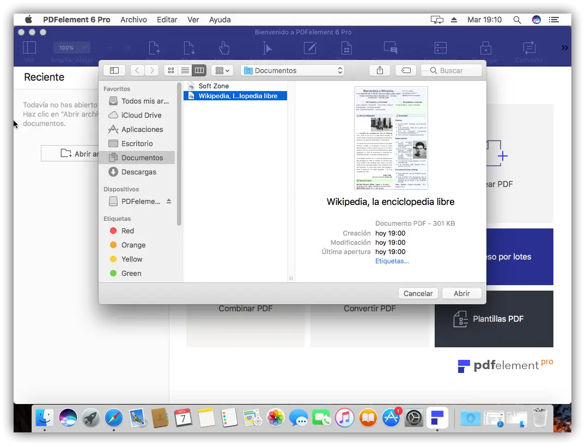Focus the Buscar search field
The height and width of the screenshot is (446, 585).
click(451, 70)
